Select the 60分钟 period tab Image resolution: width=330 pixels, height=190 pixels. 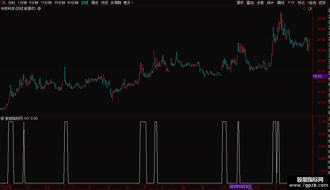(x=73, y=3)
